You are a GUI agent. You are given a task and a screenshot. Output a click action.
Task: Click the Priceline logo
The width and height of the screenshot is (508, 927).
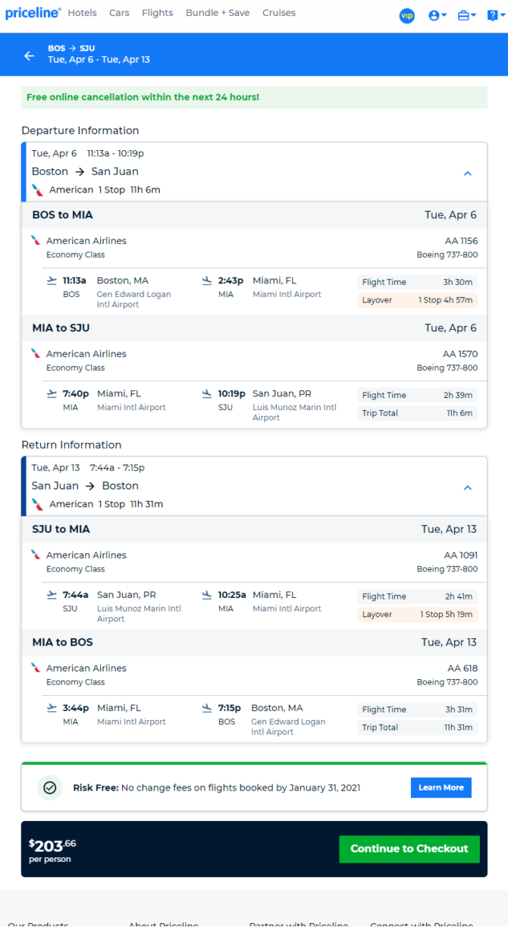[33, 13]
